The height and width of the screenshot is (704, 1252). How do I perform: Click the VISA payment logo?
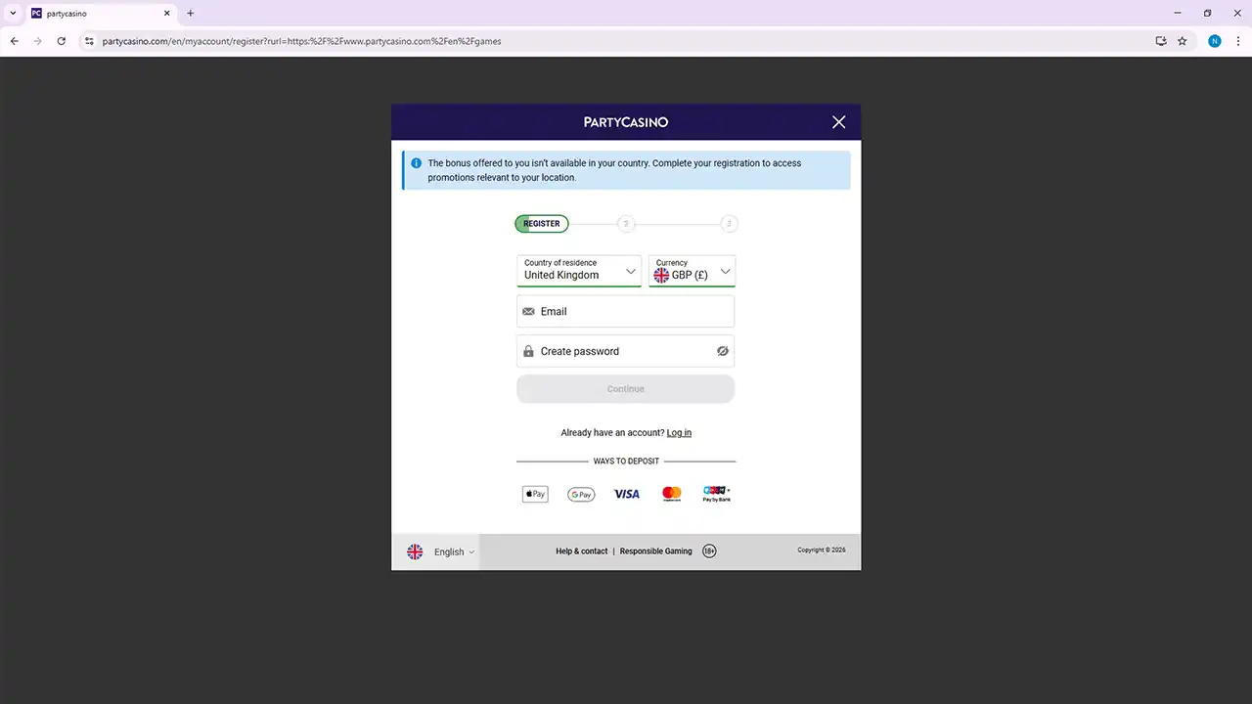point(626,495)
